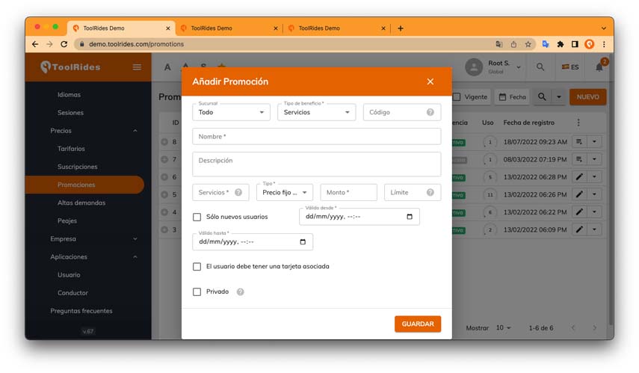The height and width of the screenshot is (373, 639).
Task: Enable the Sólo nuevos usuarios checkbox
Action: click(197, 217)
